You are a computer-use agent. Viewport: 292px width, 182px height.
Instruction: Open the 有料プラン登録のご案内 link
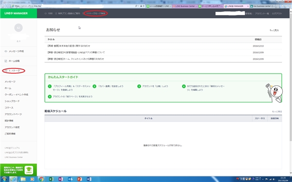(69, 14)
